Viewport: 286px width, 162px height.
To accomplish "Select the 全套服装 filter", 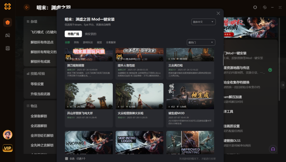I will click(x=111, y=42).
